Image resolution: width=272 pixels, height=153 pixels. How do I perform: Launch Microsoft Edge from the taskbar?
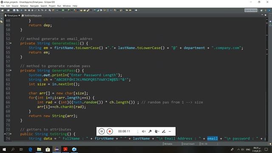tap(30, 149)
